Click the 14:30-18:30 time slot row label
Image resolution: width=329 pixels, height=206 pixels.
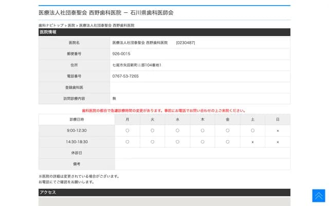click(77, 142)
